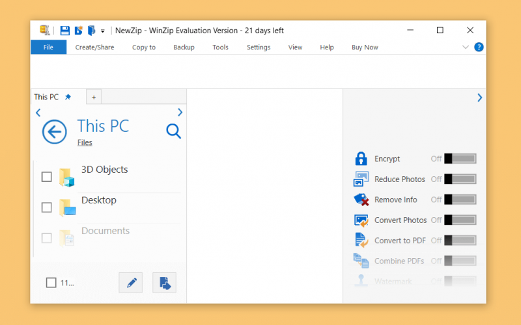Click the Encrypt label text
The width and height of the screenshot is (521, 325).
point(387,159)
